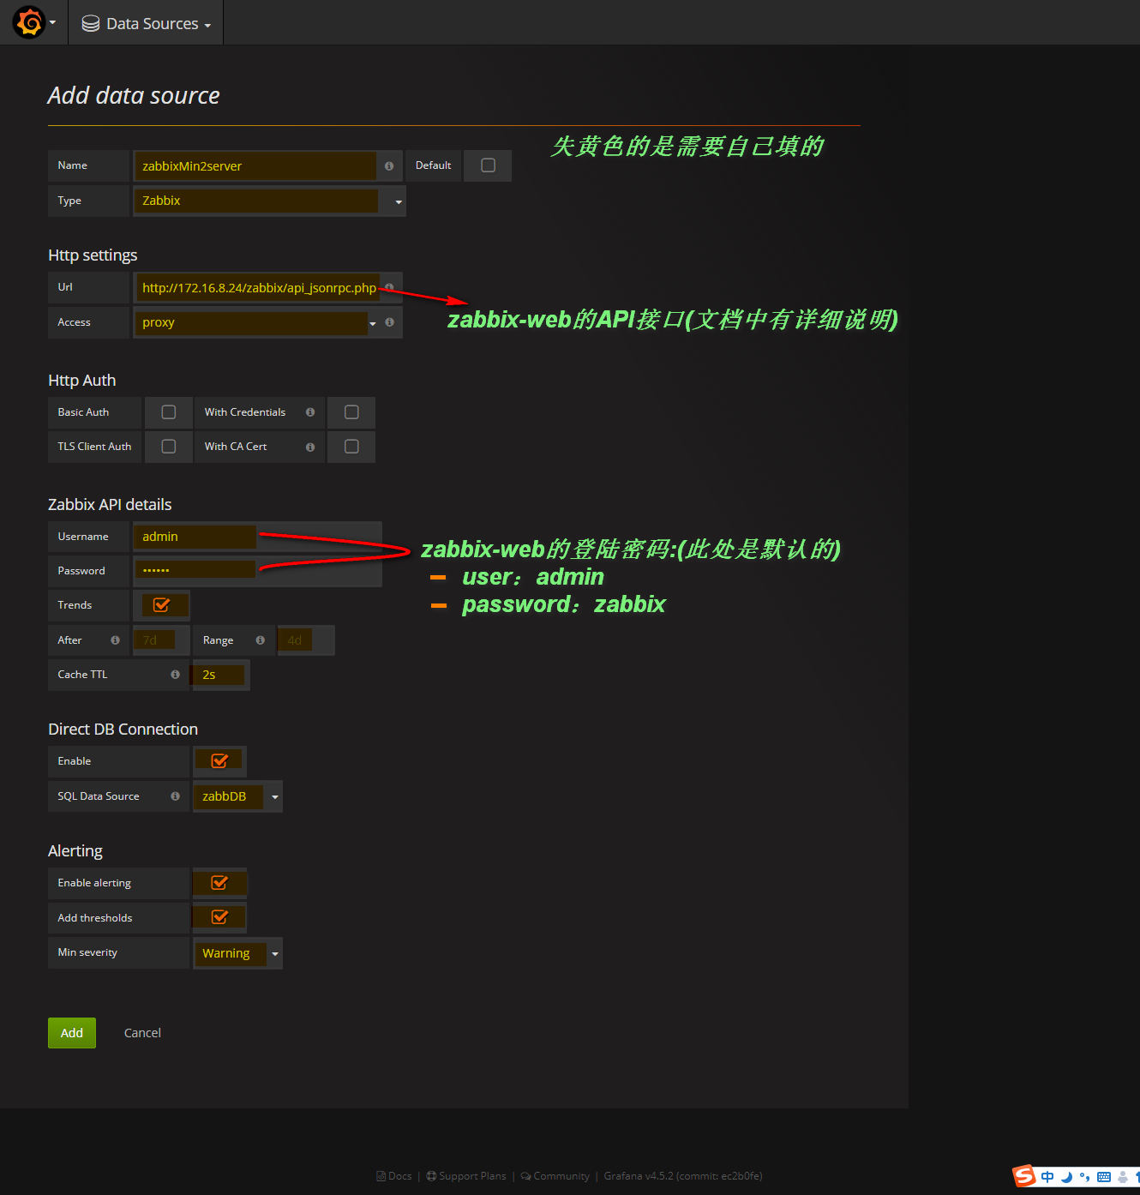The height and width of the screenshot is (1195, 1140).
Task: Open the Access dropdown set to proxy
Action: (x=256, y=323)
